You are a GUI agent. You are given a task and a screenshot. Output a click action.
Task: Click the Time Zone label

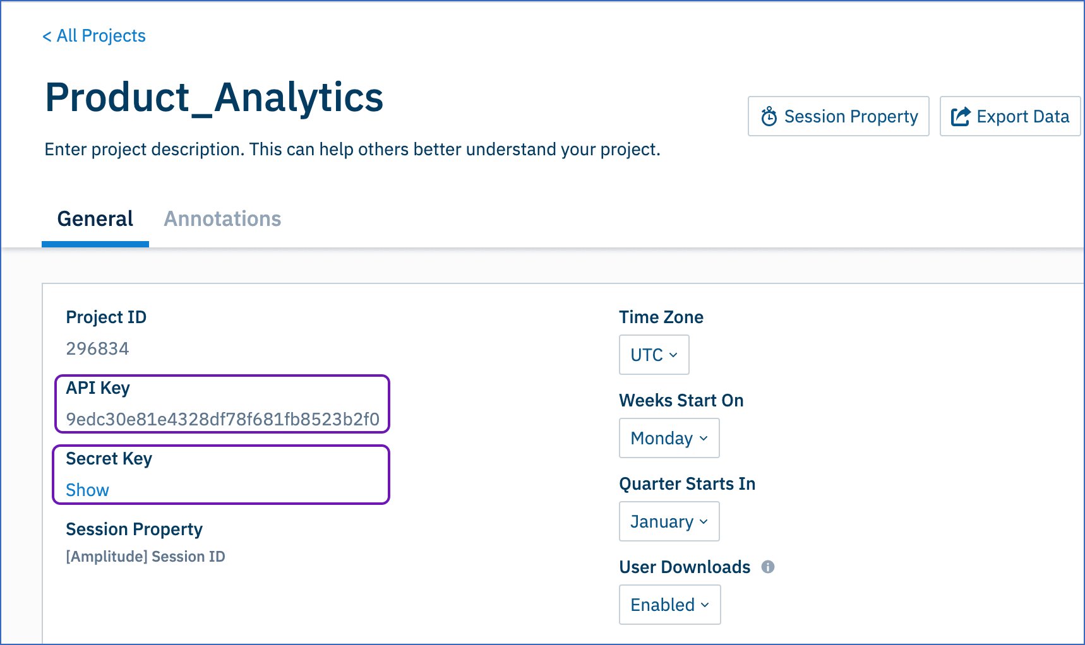tap(661, 317)
